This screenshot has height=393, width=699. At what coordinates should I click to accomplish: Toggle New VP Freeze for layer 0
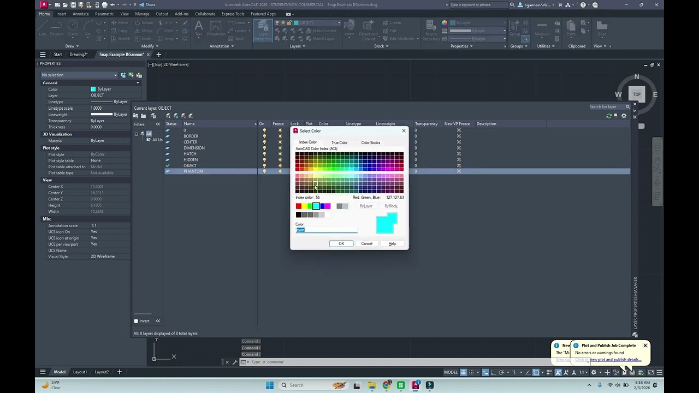[x=459, y=130]
